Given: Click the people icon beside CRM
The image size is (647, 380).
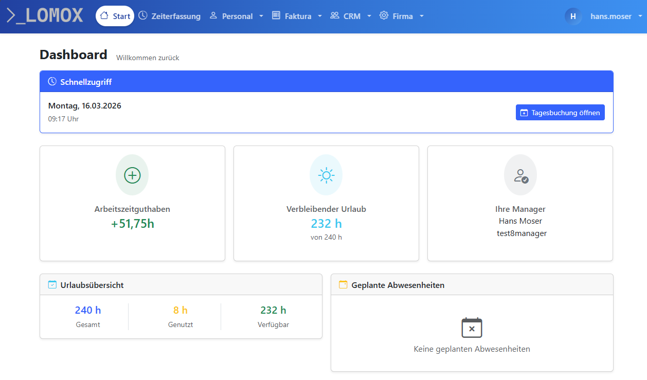Looking at the screenshot, I should (335, 16).
